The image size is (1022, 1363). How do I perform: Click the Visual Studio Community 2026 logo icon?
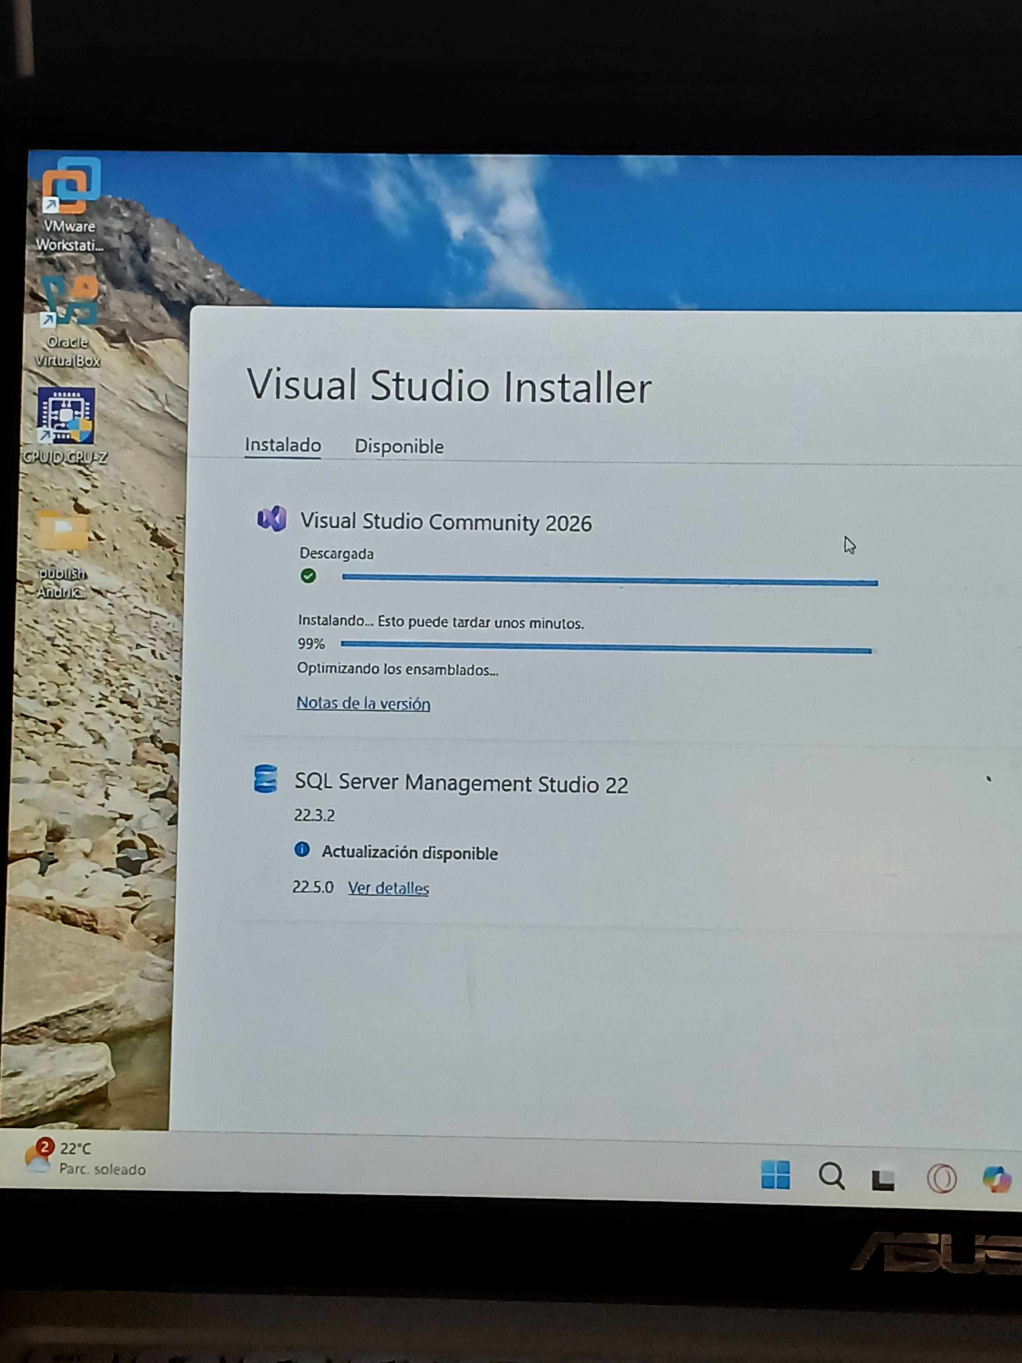click(272, 519)
